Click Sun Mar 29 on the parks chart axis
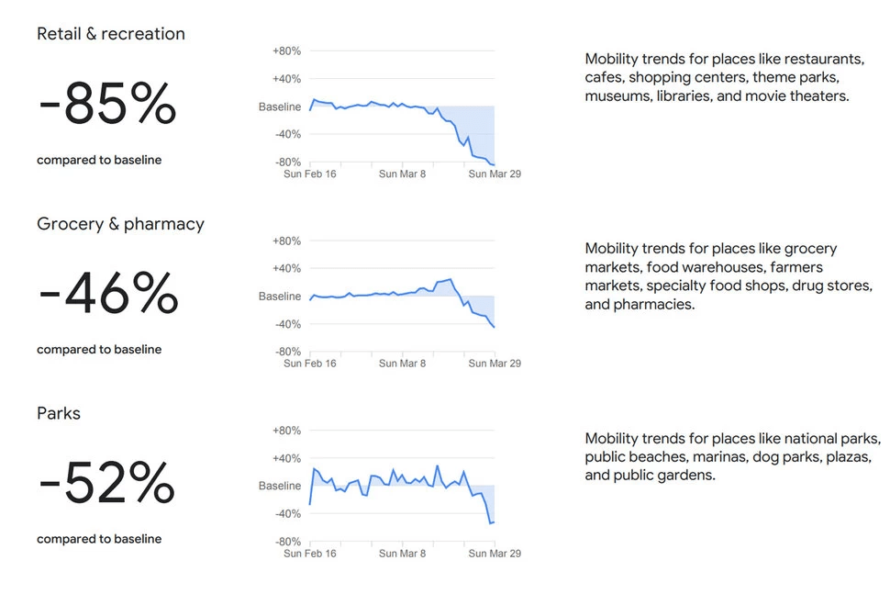The width and height of the screenshot is (890, 594). 495,554
